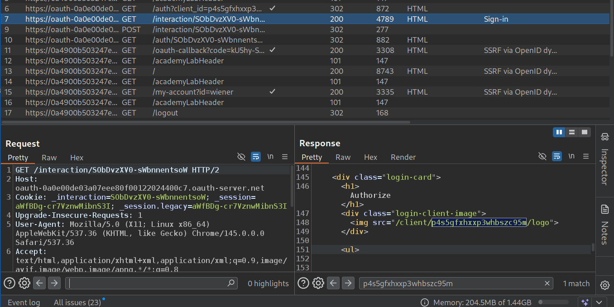Viewport: 614px width, 307px height.
Task: Go to previous match in response search
Action: click(x=333, y=283)
